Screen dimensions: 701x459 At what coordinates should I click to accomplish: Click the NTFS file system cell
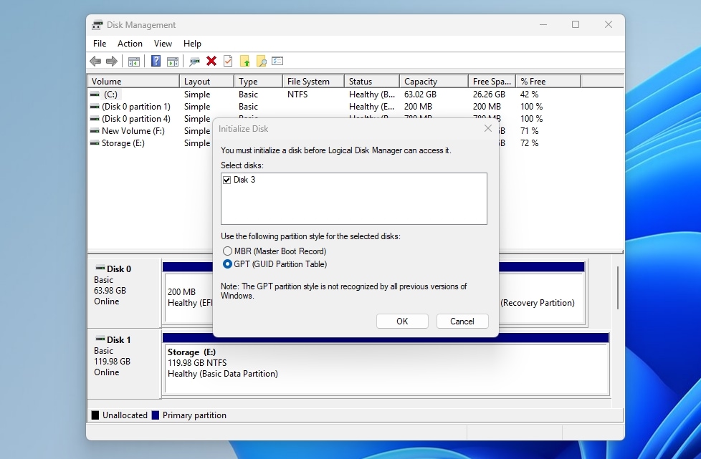(297, 95)
